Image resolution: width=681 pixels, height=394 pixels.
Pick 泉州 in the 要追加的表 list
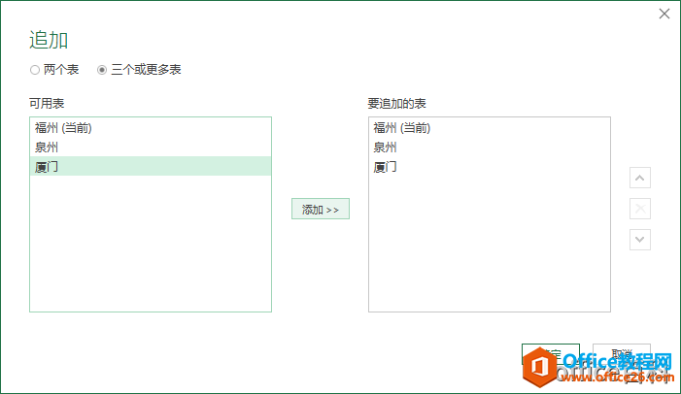coord(386,148)
